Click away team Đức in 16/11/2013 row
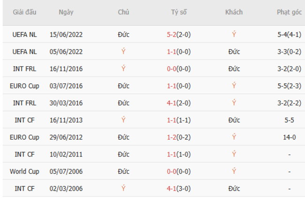This screenshot has width=305, height=200. [x=234, y=120]
